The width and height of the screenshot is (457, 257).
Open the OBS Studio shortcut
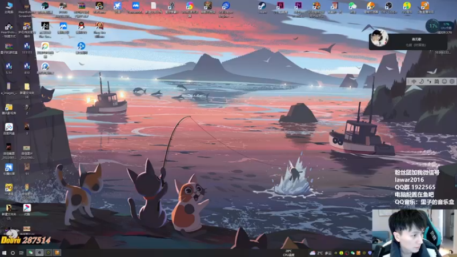[389, 7]
